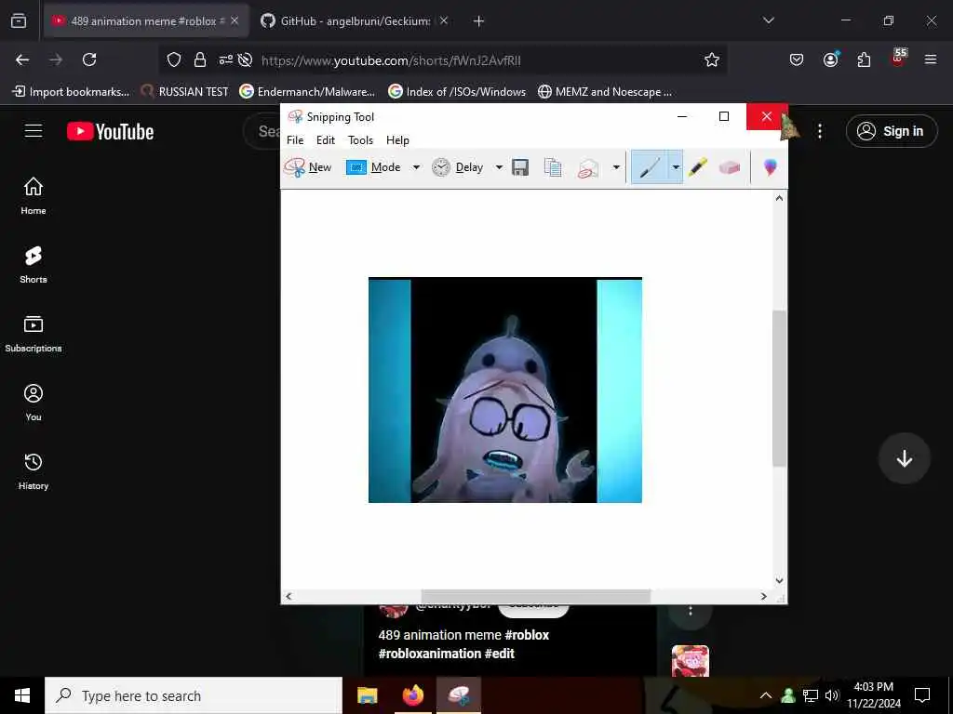Open the File menu in Snipping Tool
This screenshot has width=953, height=714.
pyautogui.click(x=295, y=140)
